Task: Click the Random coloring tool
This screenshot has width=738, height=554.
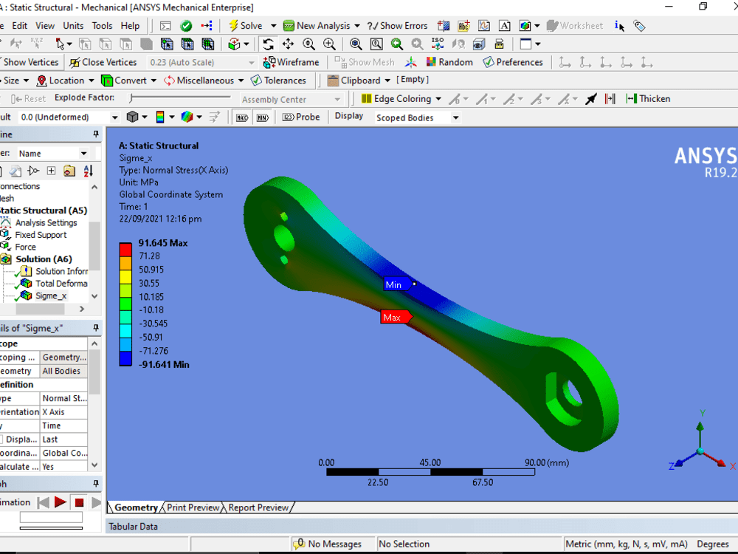Action: tap(449, 62)
